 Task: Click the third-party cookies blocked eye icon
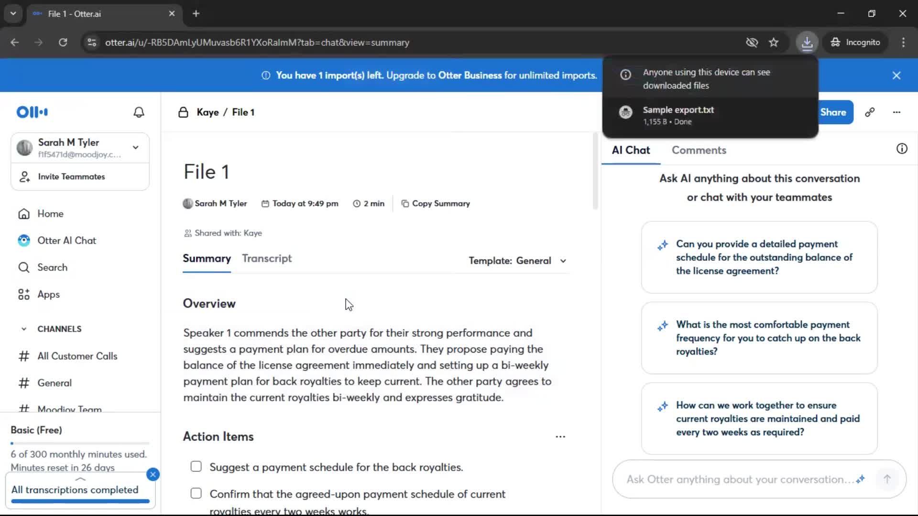click(x=752, y=42)
